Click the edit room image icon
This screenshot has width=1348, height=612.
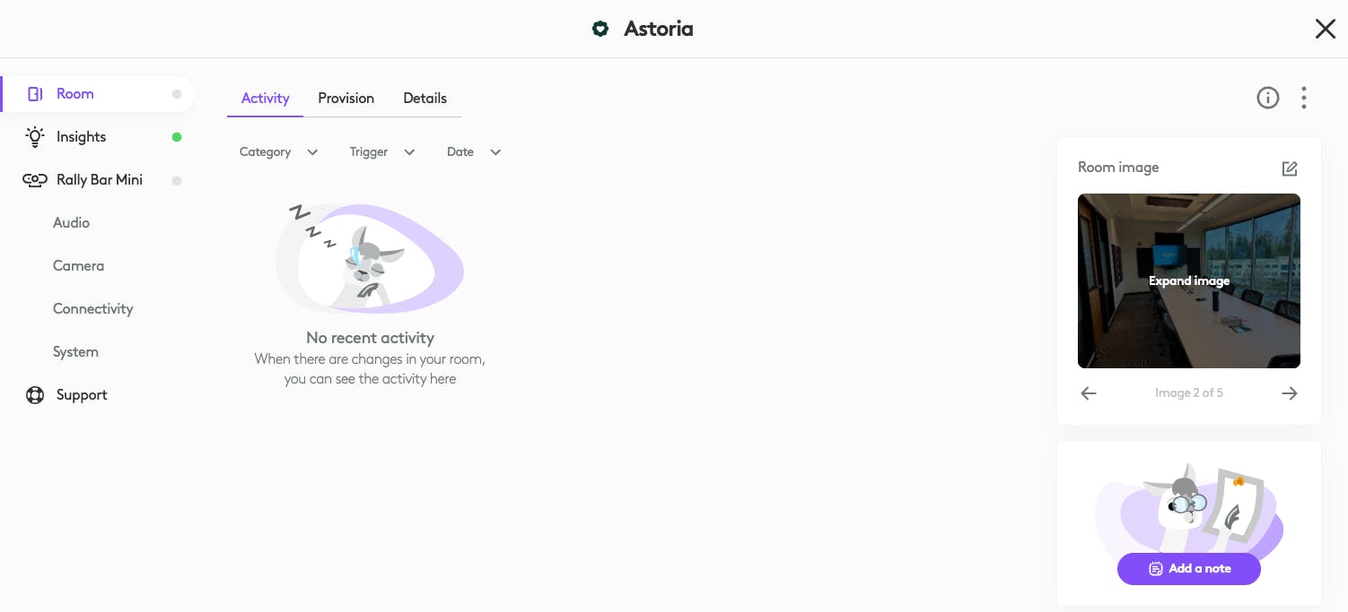1290,168
